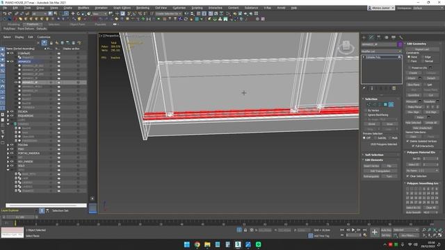The image size is (445, 250).
Task: Toggle Delete Isolated Vertices checkbox
Action: 408,141
